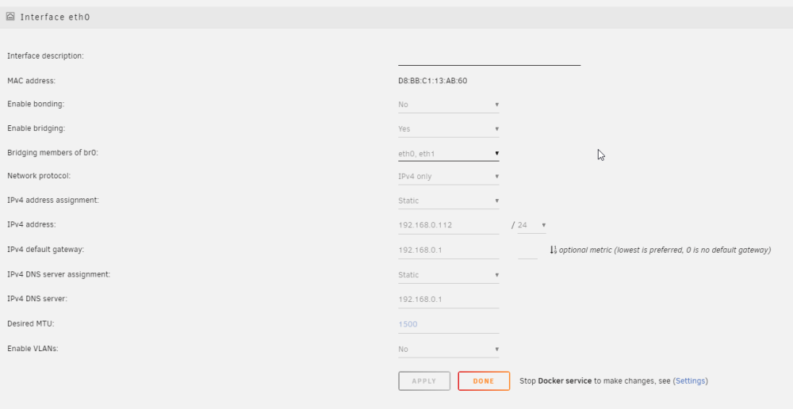Image resolution: width=793 pixels, height=409 pixels.
Task: Open IPv4 DNS server assignment dropdown
Action: 449,275
